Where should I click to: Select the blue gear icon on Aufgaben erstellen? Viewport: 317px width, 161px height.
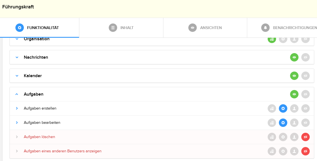[283, 108]
